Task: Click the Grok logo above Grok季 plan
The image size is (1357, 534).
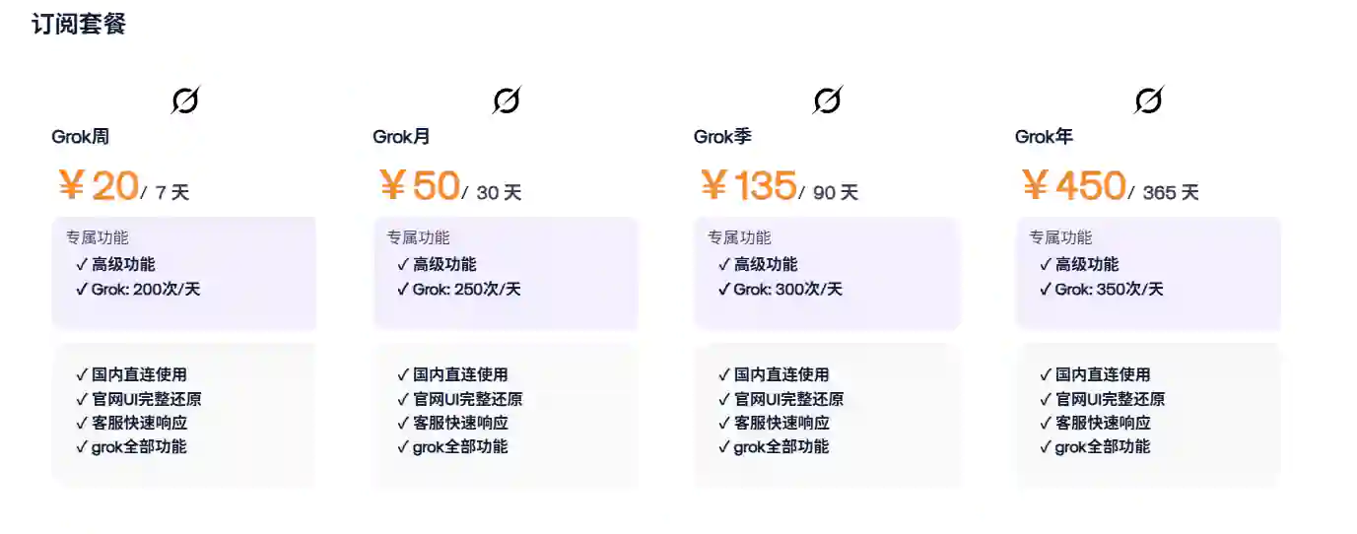Action: click(827, 100)
